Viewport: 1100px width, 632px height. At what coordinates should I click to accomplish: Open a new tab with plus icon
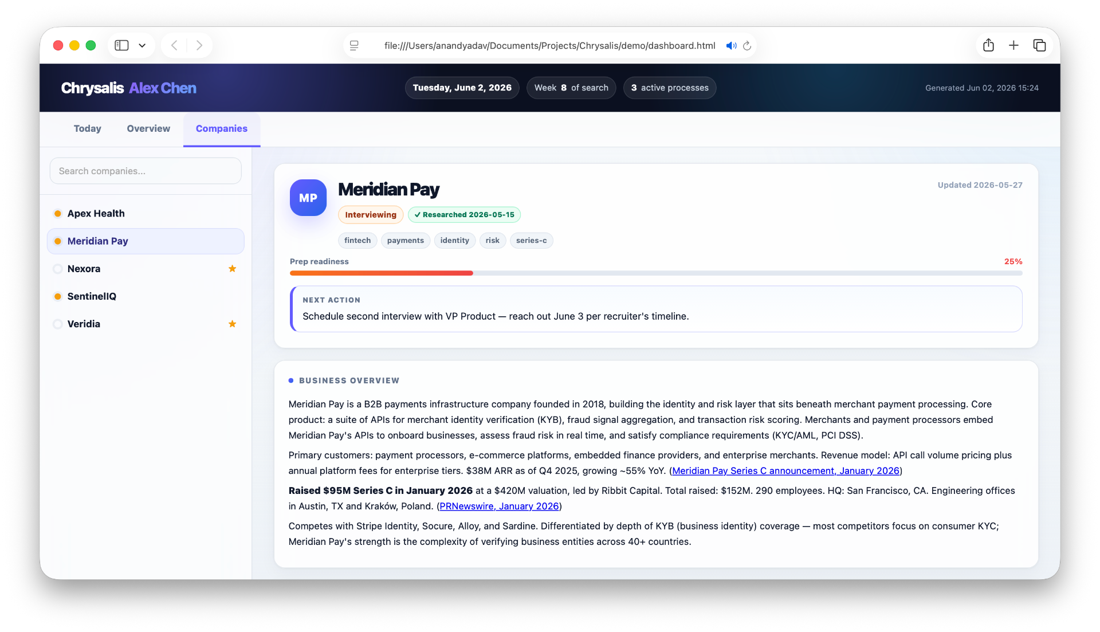1013,45
